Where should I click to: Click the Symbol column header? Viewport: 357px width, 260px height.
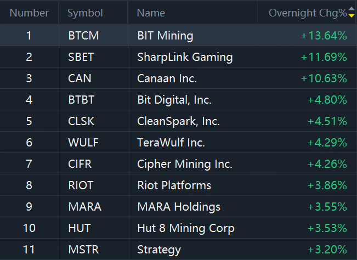point(85,13)
